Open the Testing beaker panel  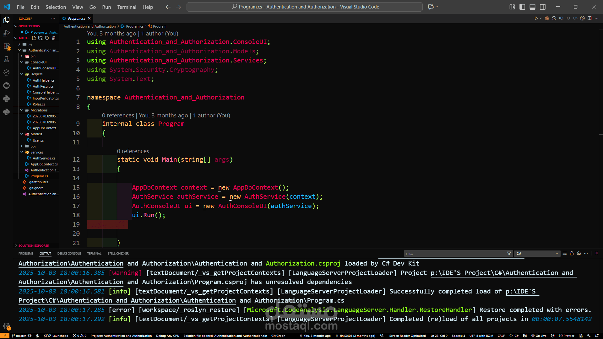7,59
